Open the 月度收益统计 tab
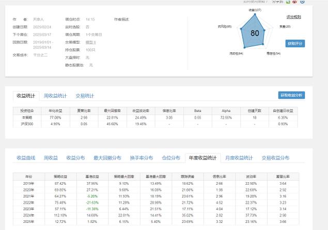Viewport: 328px width, 230px height. click(x=239, y=158)
